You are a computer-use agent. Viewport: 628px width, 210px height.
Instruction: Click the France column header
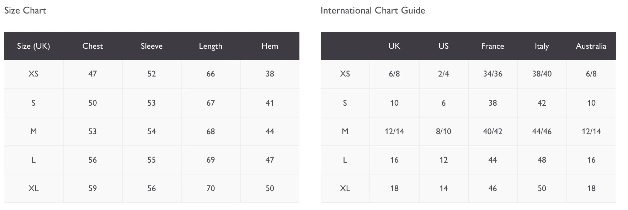[493, 46]
